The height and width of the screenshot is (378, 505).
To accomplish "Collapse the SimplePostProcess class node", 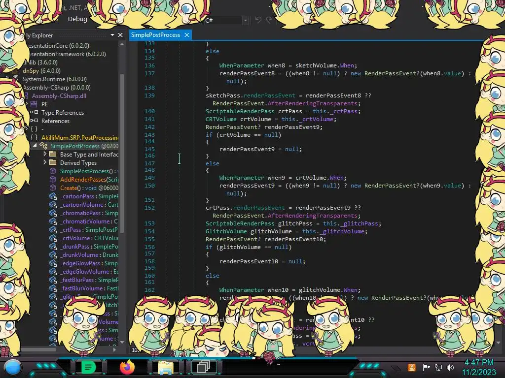I will point(35,146).
